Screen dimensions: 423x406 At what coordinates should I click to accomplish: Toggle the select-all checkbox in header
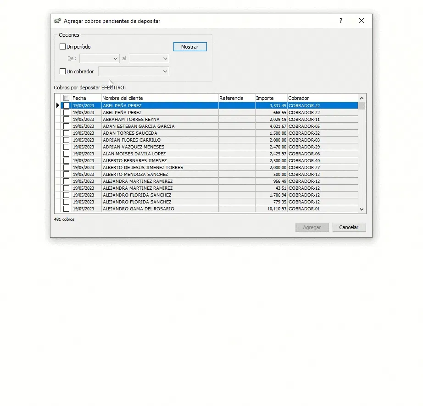pos(66,98)
